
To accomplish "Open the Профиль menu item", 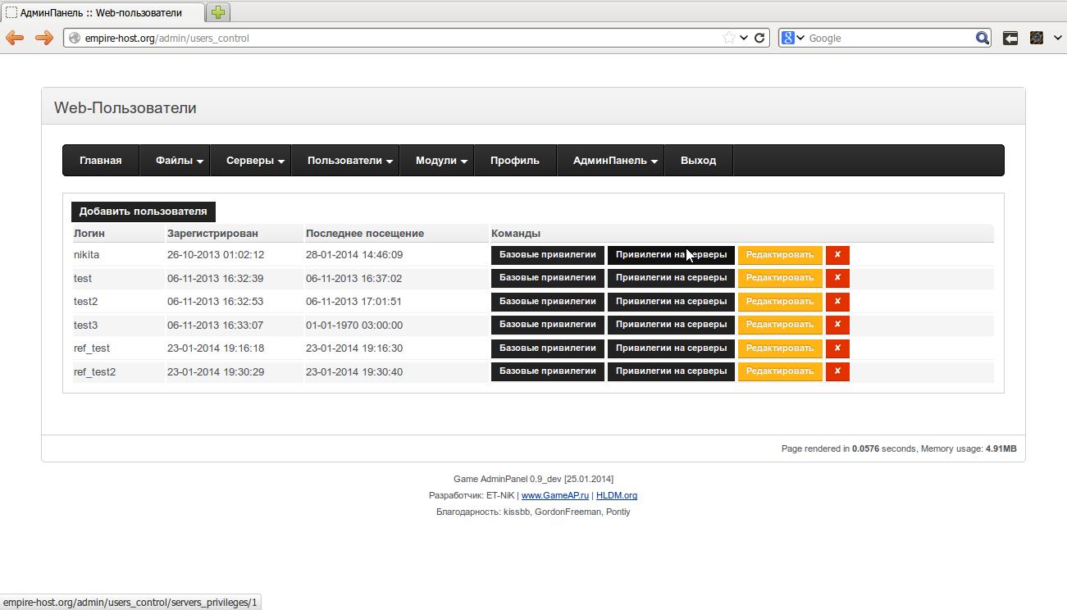I will click(x=515, y=161).
